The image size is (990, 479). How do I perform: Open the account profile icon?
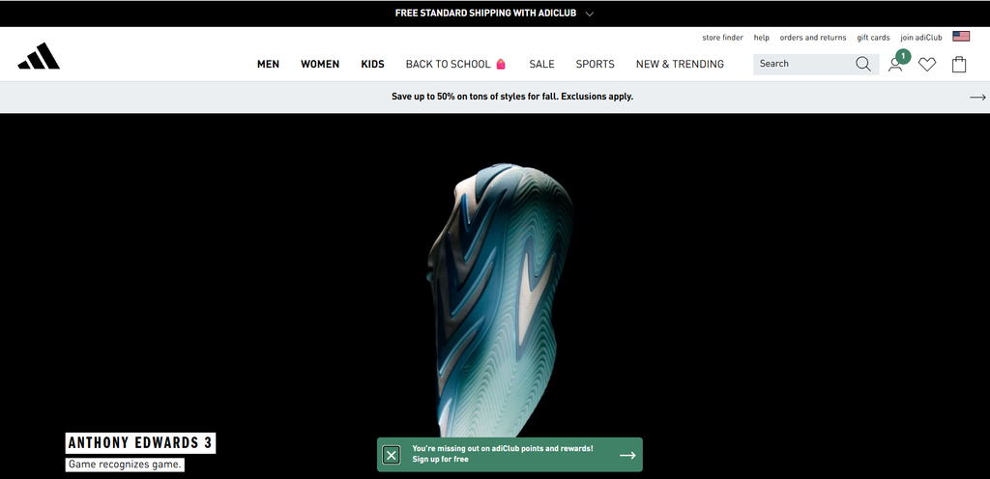tap(894, 65)
